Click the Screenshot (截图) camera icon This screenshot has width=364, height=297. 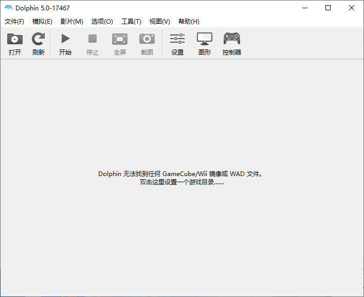(147, 39)
